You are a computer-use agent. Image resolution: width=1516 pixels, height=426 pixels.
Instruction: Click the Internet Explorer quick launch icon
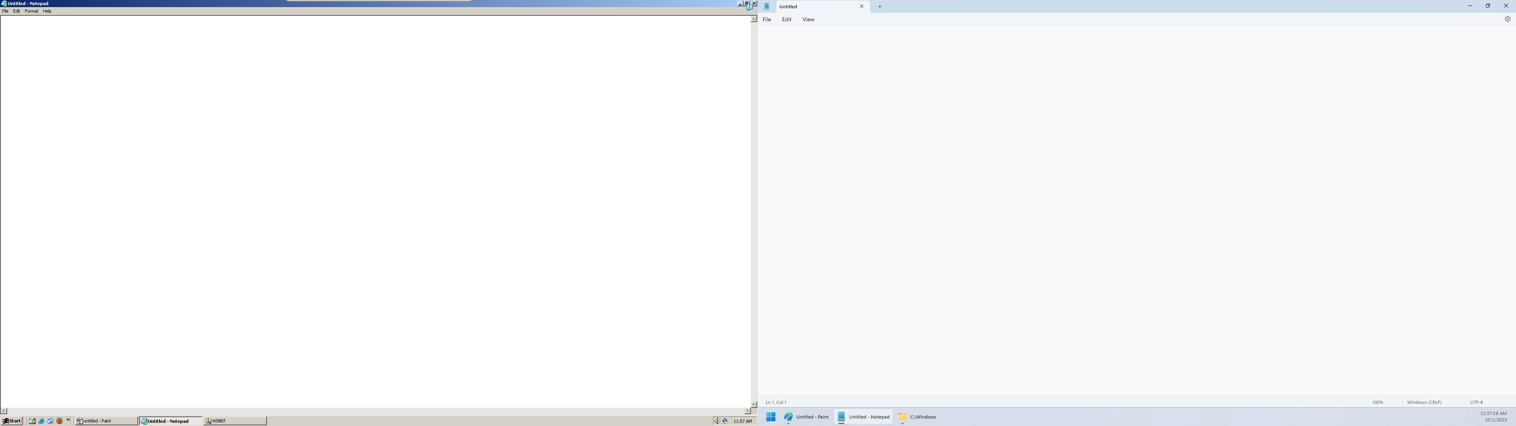[41, 421]
